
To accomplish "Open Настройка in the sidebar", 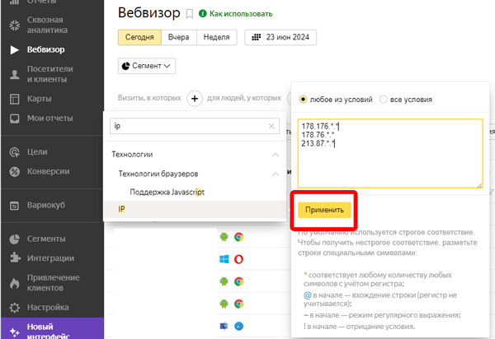I will click(48, 308).
